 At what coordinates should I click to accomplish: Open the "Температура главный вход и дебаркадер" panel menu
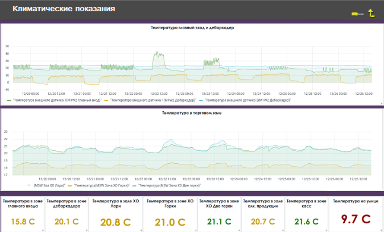[192, 28]
